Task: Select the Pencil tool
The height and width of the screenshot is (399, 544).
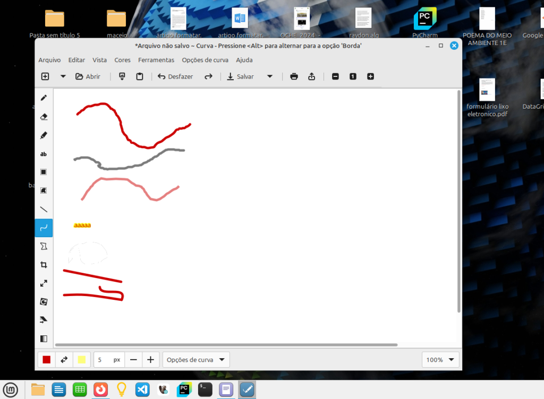Action: pos(44,98)
